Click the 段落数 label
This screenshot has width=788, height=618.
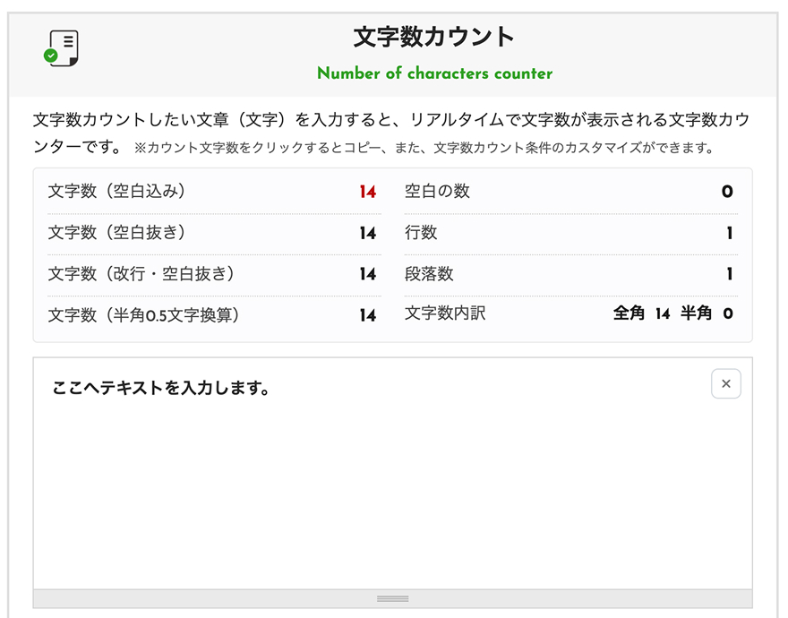pyautogui.click(x=429, y=273)
